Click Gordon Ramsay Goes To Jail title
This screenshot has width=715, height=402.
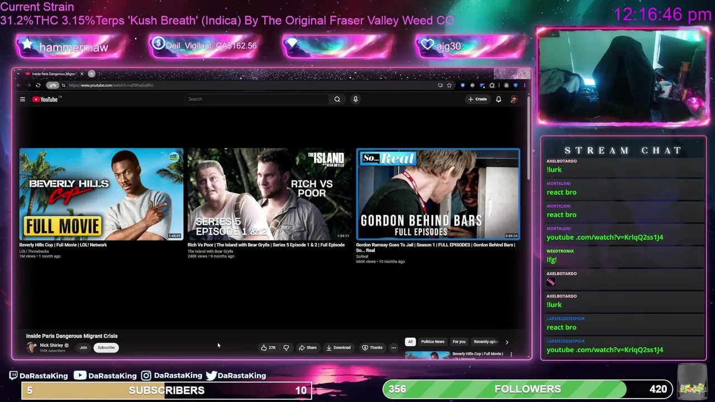(x=435, y=247)
